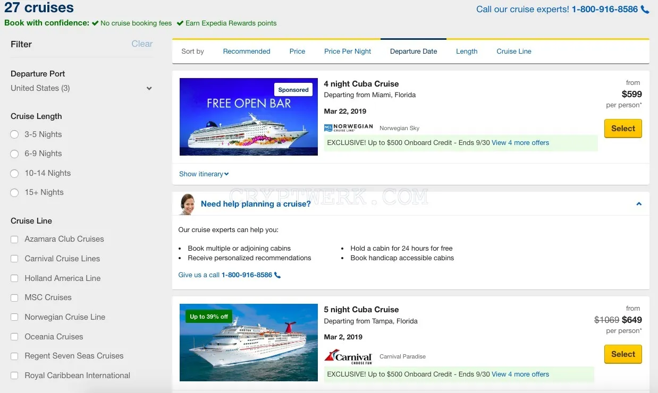
Task: Click the Carnival Paradise ship name
Action: pyautogui.click(x=402, y=357)
